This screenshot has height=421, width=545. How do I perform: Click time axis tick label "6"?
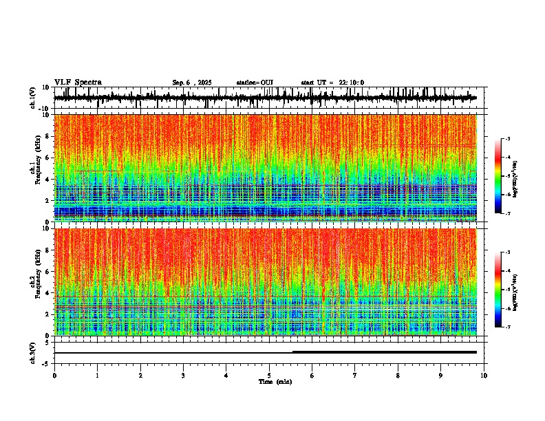(312, 376)
